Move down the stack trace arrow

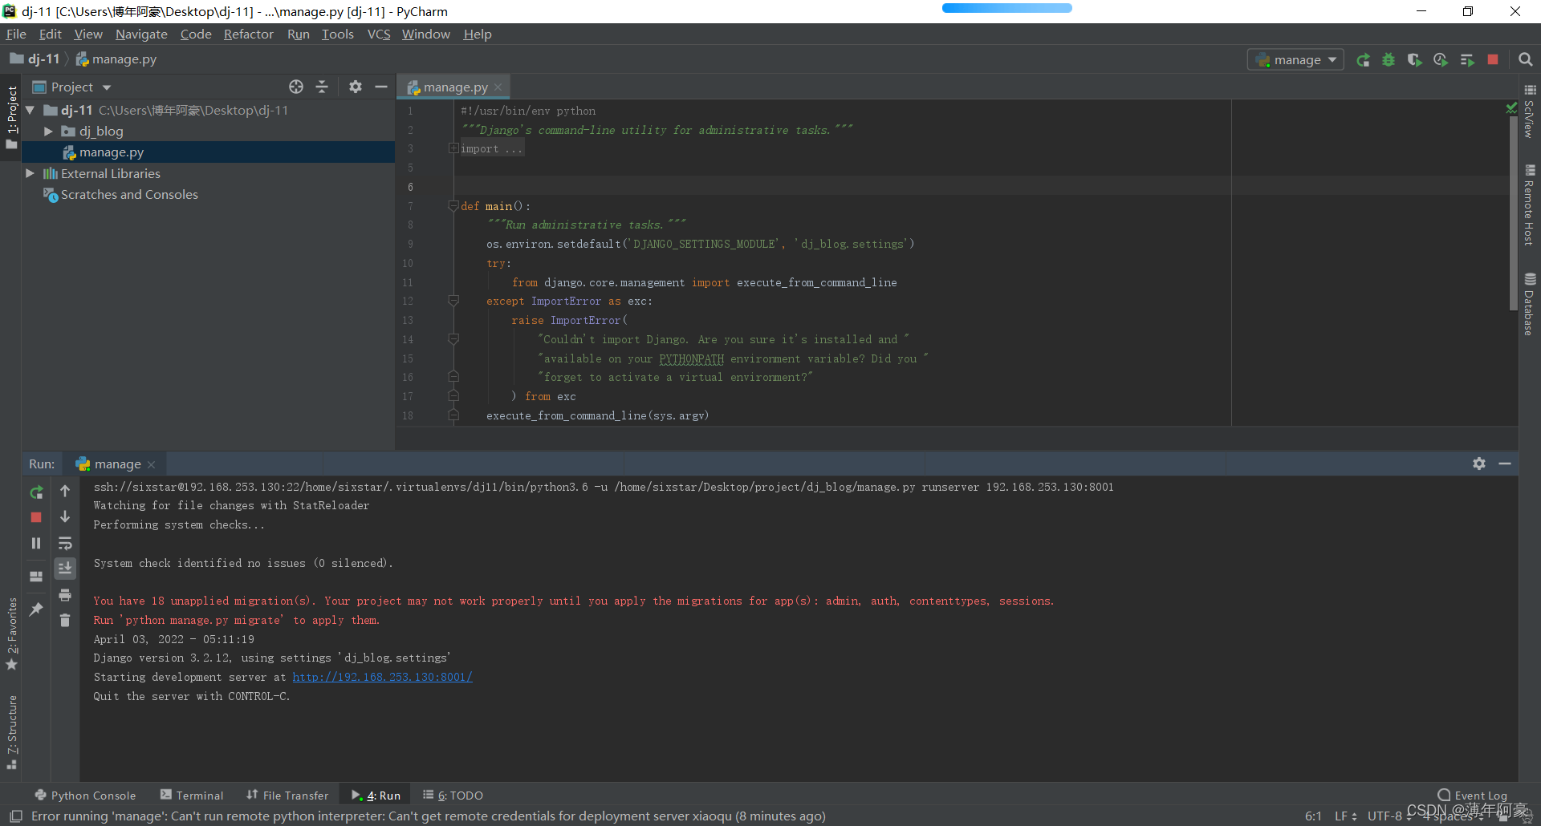pyautogui.click(x=65, y=516)
